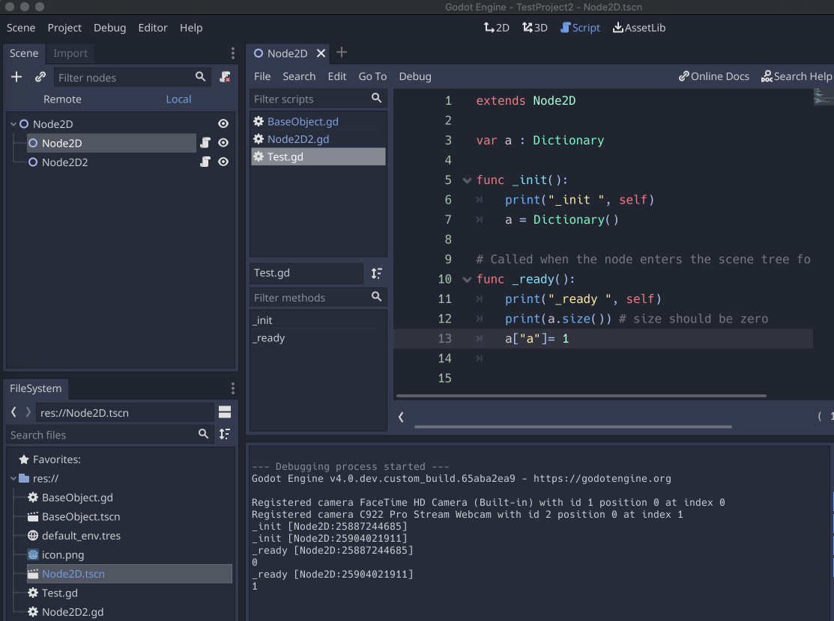This screenshot has height=621, width=834.
Task: Collapse the _init function fold arrow
Action: point(467,180)
